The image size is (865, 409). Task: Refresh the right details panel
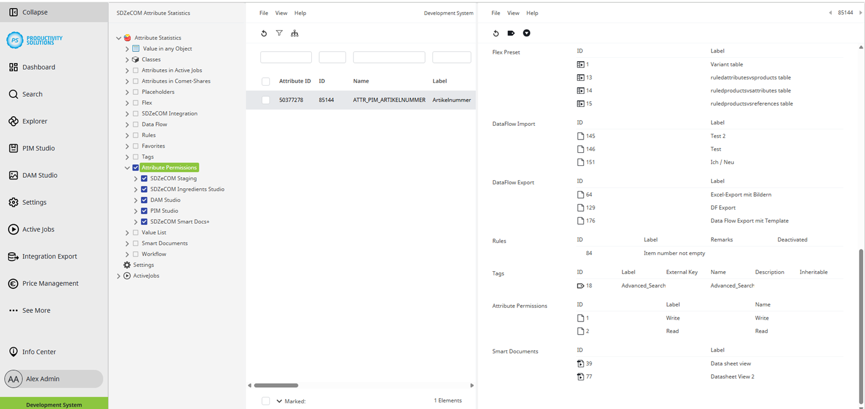coord(496,33)
